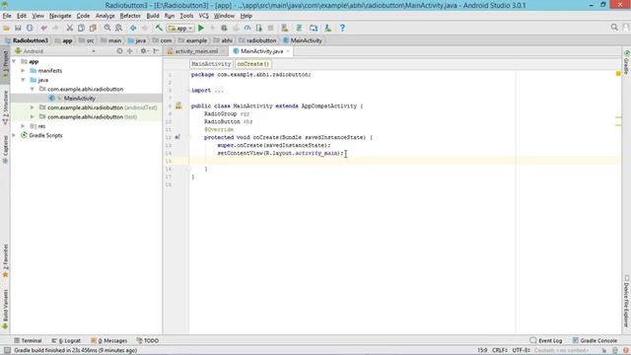
Task: Click the Collapse All project panel icon
Action: (x=129, y=51)
